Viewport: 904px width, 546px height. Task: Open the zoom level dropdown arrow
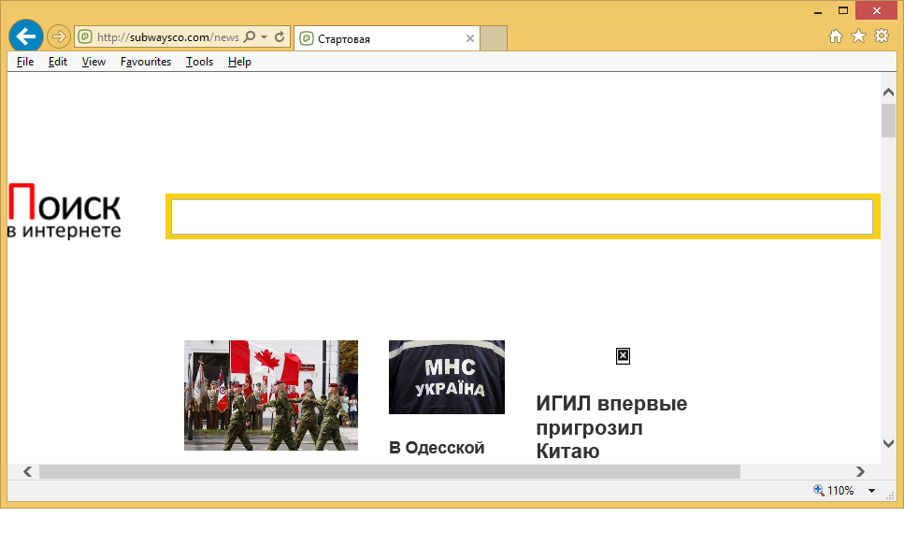pos(871,491)
